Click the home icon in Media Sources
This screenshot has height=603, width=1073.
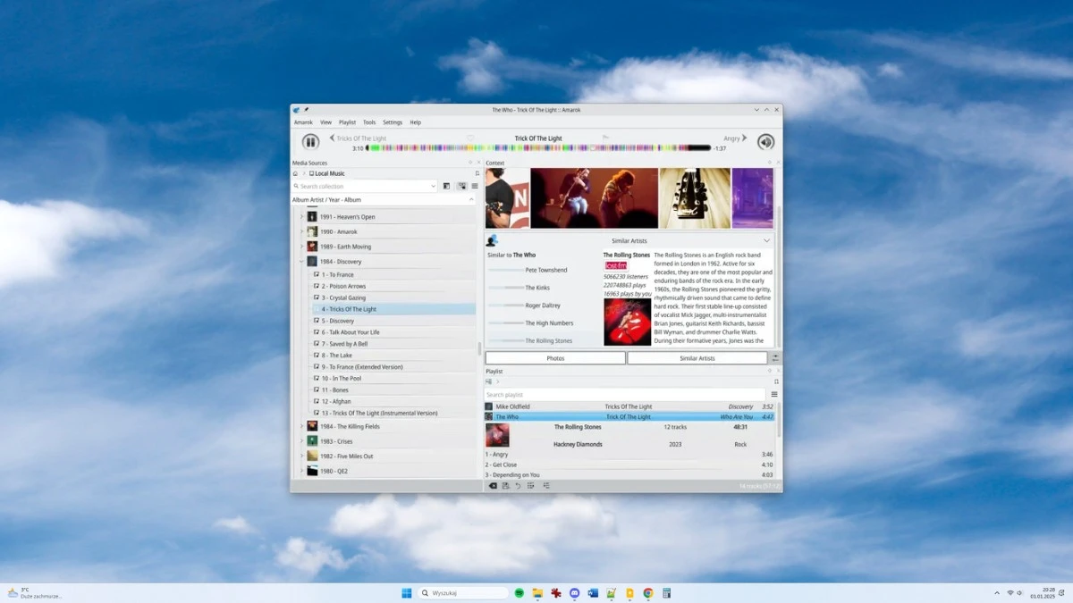[296, 173]
